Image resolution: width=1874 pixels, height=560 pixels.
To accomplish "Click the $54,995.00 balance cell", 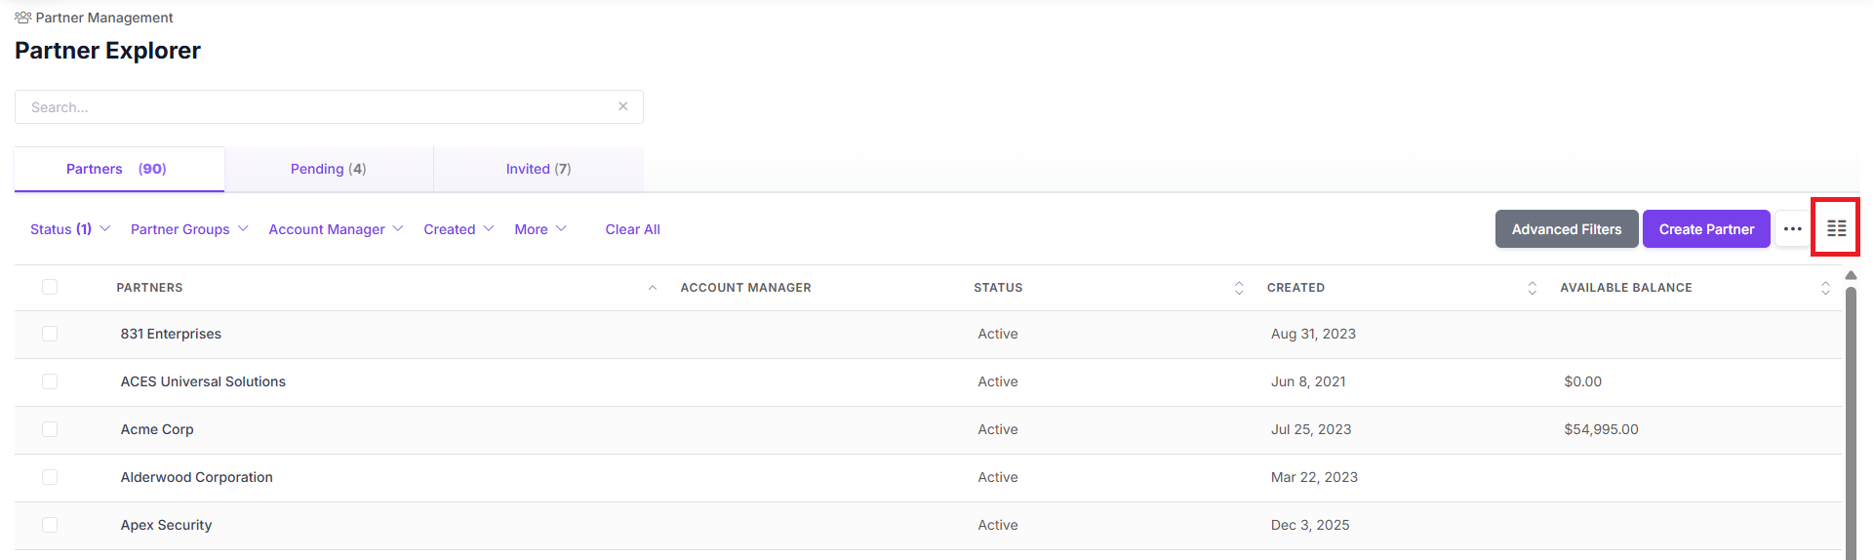I will (x=1601, y=429).
